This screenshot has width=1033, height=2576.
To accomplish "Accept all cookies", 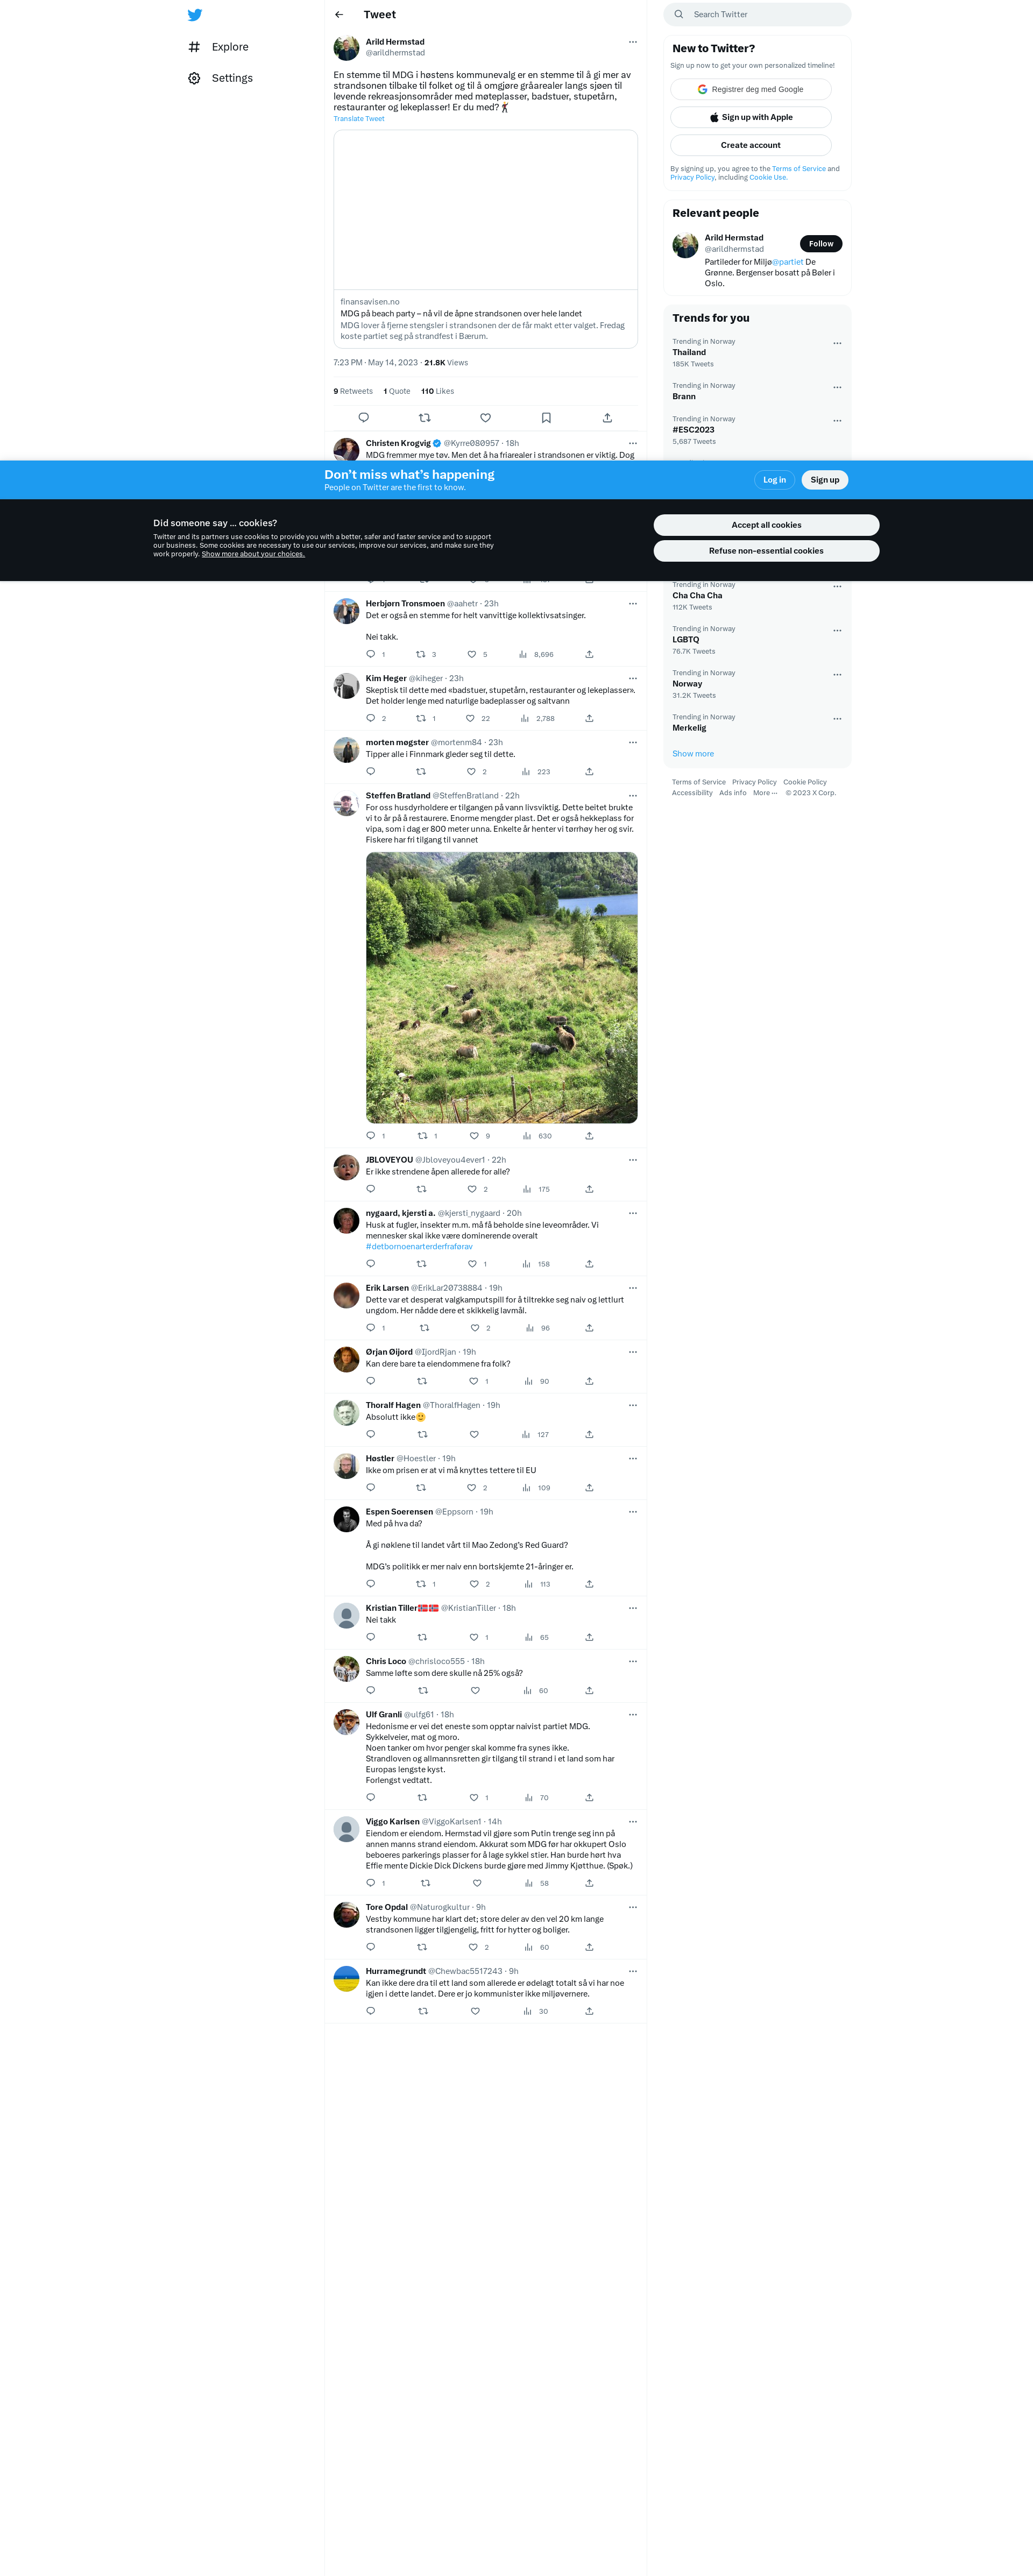I will (x=766, y=525).
